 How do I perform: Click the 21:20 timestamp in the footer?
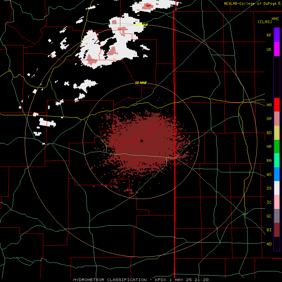click(201, 280)
